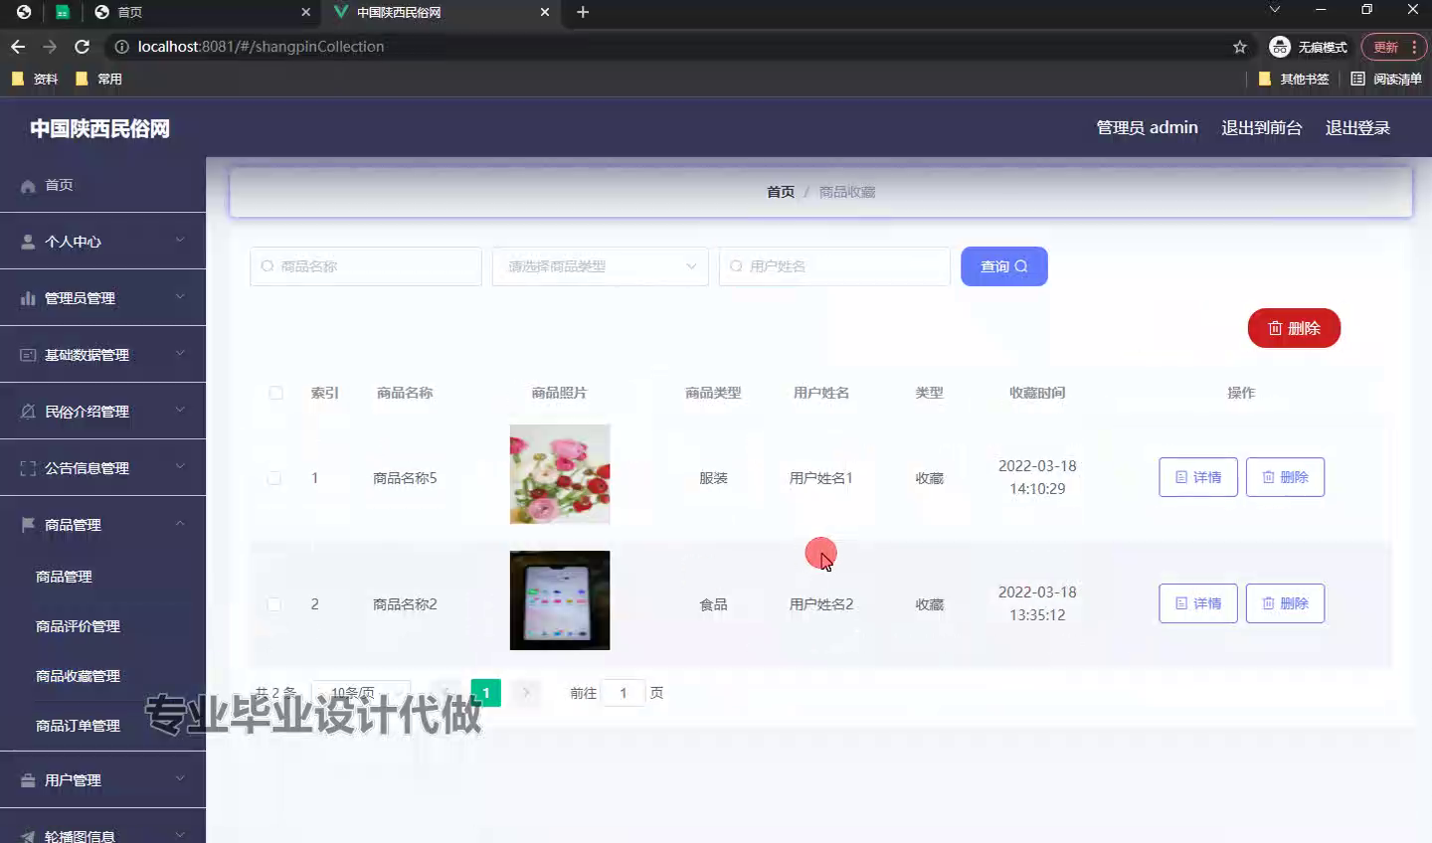The image size is (1432, 843).
Task: Click the next page arrow
Action: (x=526, y=693)
